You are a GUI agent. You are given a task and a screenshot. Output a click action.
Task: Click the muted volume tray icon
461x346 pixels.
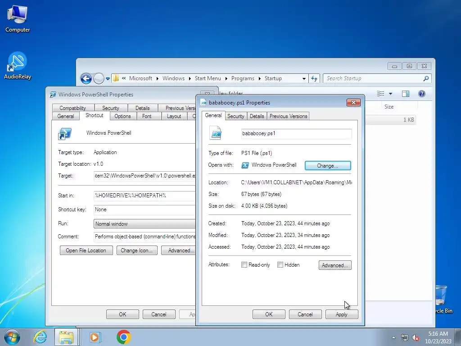pos(416,337)
